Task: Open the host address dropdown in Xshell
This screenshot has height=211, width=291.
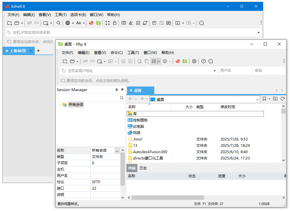Action: tap(259, 32)
